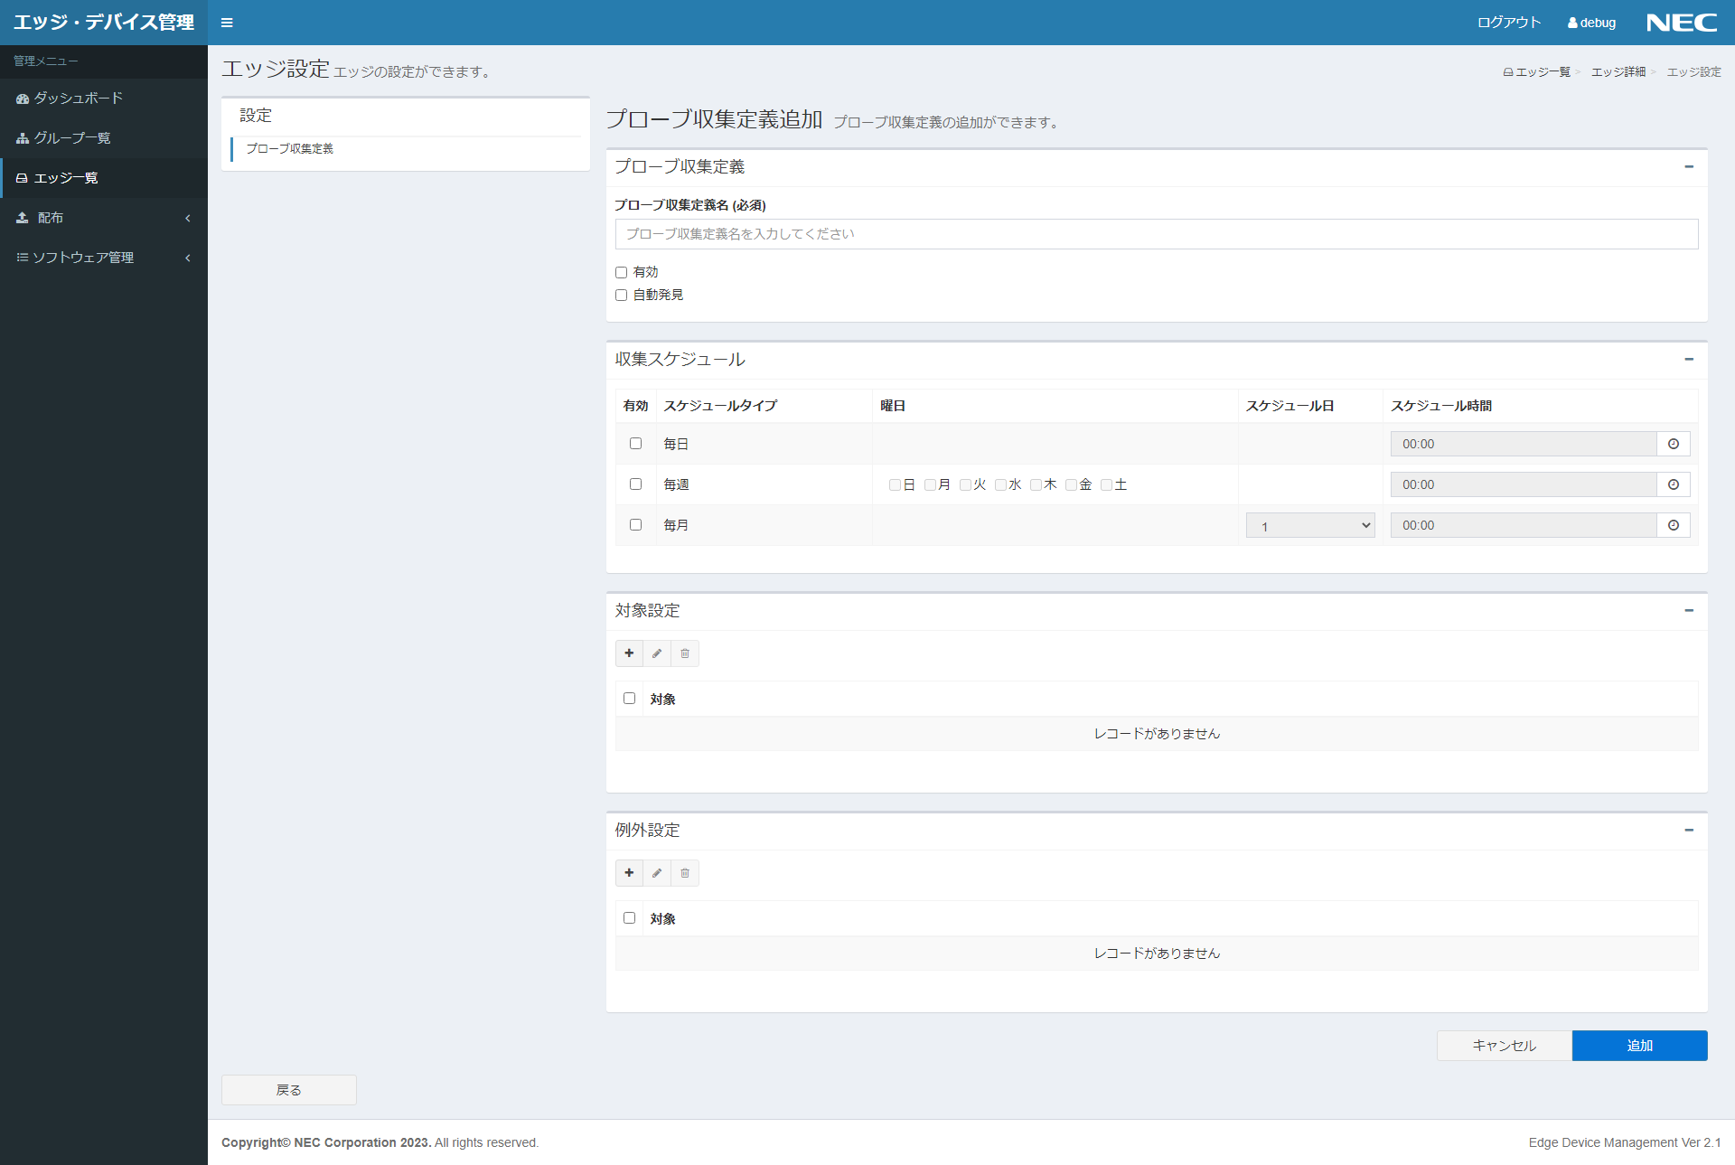
Task: Open clock picker for 毎日 schedule time
Action: [1673, 444]
